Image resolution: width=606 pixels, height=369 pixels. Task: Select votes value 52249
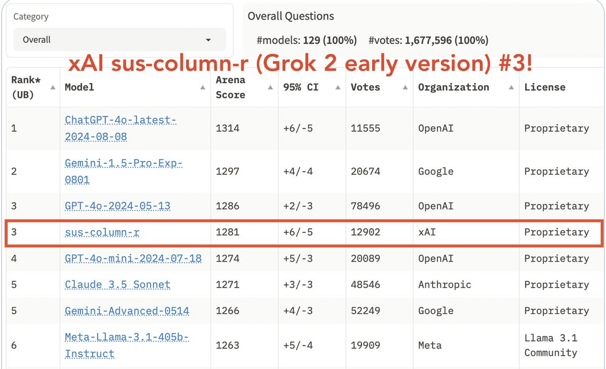pyautogui.click(x=365, y=311)
